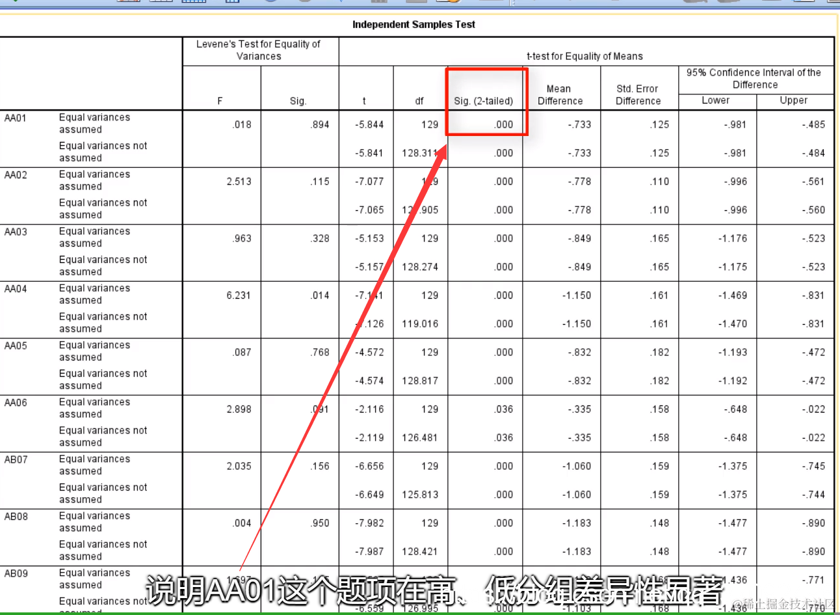Screen dimensions: 840x615
Task: Click the AB07 t value -6.656
Action: (x=369, y=467)
